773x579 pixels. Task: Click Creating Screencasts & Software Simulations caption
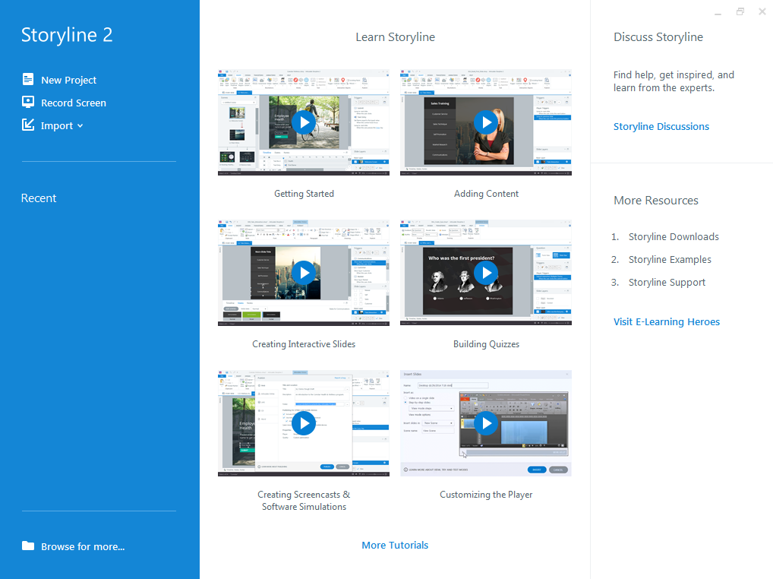pyautogui.click(x=304, y=501)
